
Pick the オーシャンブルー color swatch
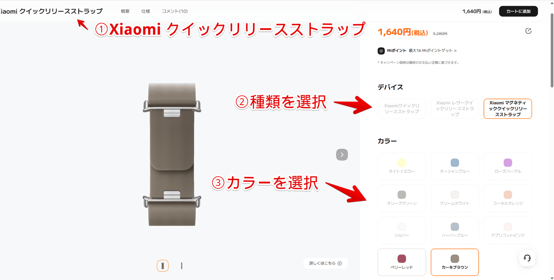point(455,166)
